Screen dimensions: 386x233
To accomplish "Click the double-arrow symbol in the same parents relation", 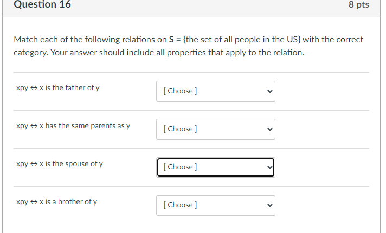I will coord(34,126).
